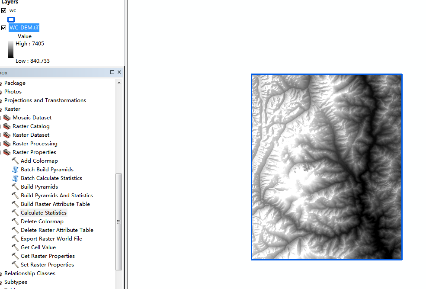Image resolution: width=426 pixels, height=289 pixels.
Task: Select Build Raster Attribute Table tool
Action: click(x=55, y=204)
